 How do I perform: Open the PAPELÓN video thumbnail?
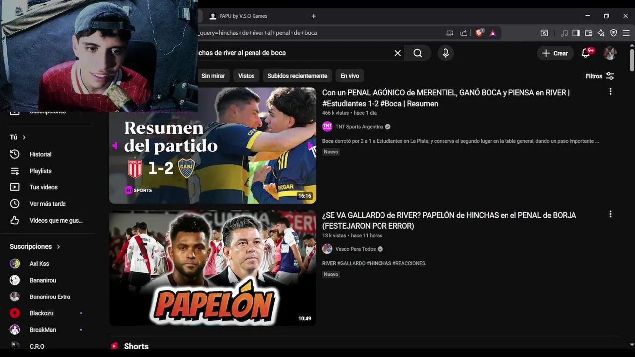pyautogui.click(x=212, y=268)
